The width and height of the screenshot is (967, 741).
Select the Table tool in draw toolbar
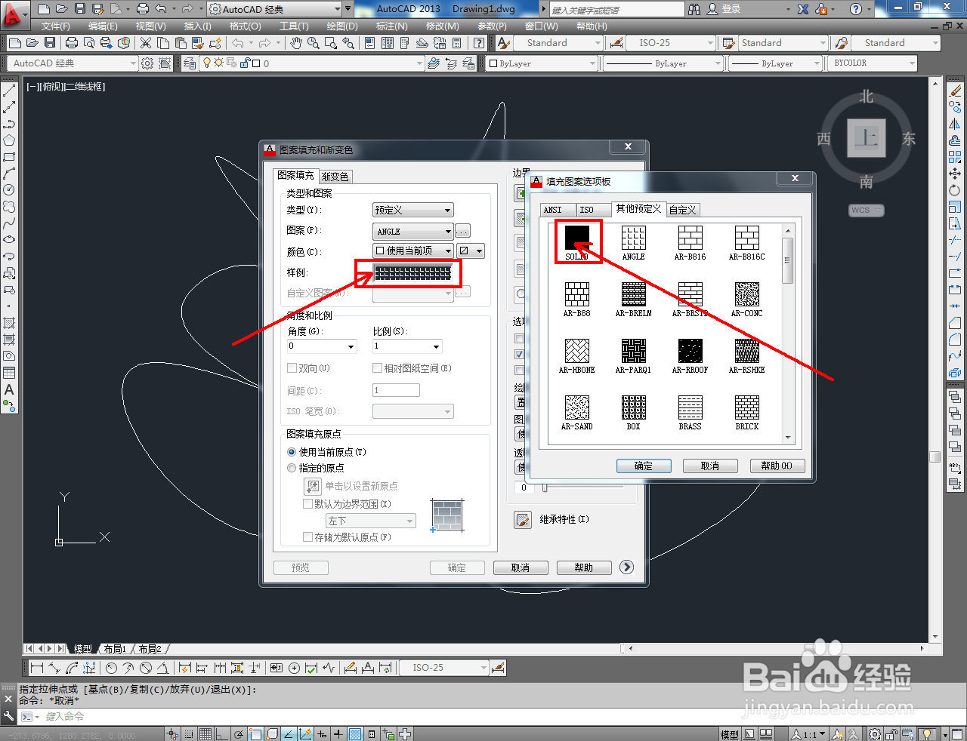coord(9,373)
